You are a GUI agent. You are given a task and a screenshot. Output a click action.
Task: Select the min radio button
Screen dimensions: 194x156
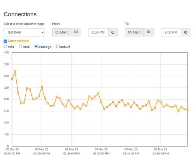coord(5,46)
